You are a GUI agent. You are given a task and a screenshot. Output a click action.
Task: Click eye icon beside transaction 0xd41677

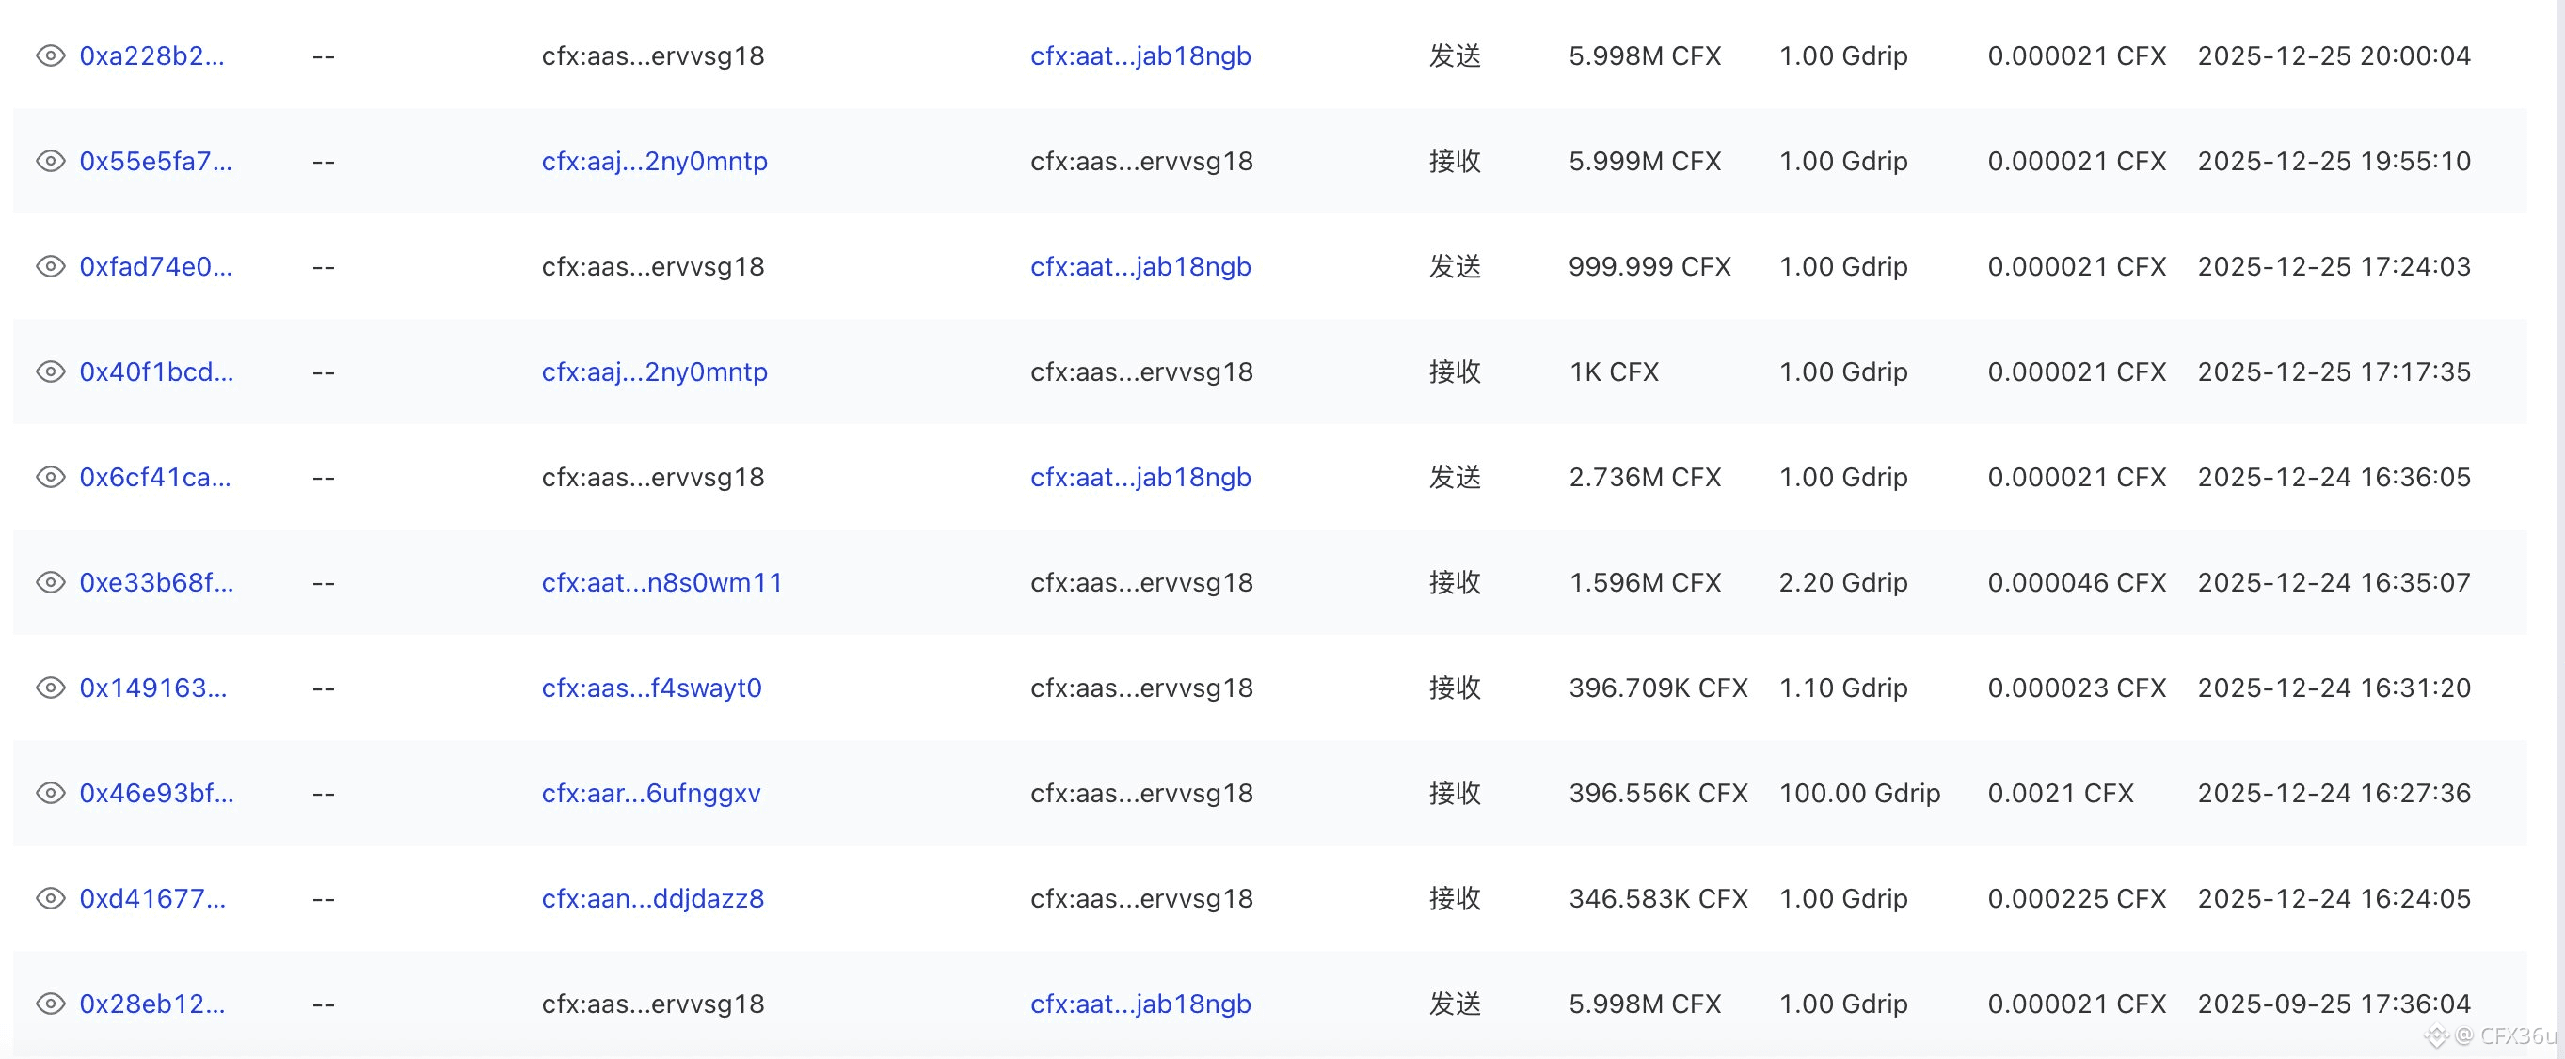pos(50,900)
